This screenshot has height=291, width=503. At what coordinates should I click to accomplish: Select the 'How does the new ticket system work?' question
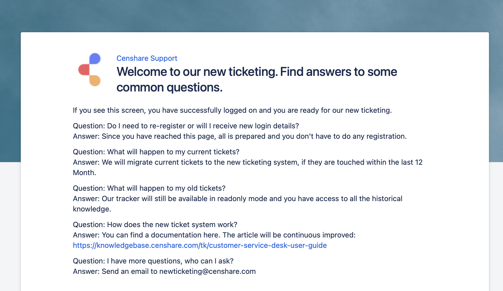coord(155,224)
